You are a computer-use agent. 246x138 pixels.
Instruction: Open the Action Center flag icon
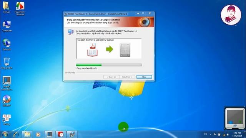(x=215, y=135)
